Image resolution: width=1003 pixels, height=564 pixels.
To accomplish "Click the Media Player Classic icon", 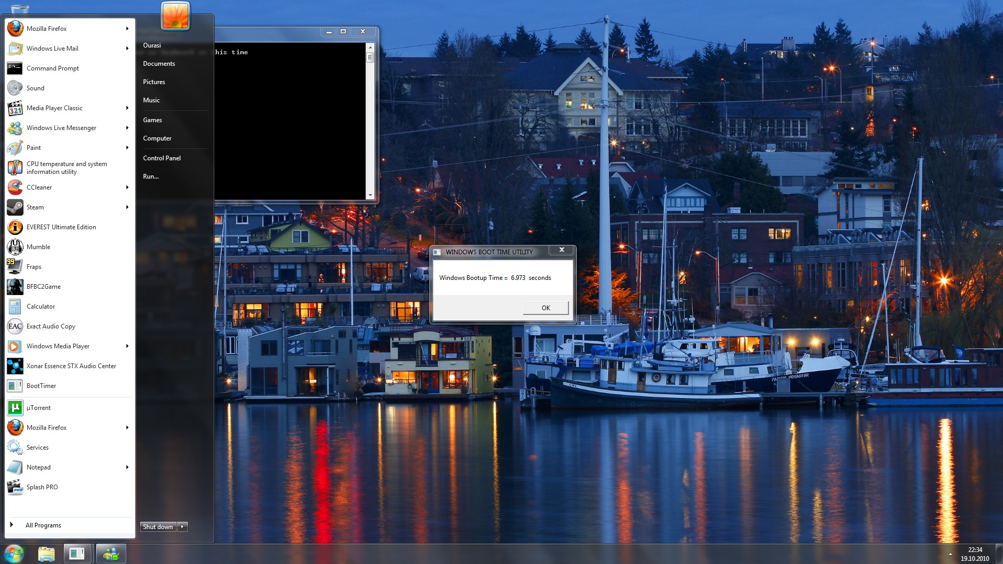I will [15, 108].
